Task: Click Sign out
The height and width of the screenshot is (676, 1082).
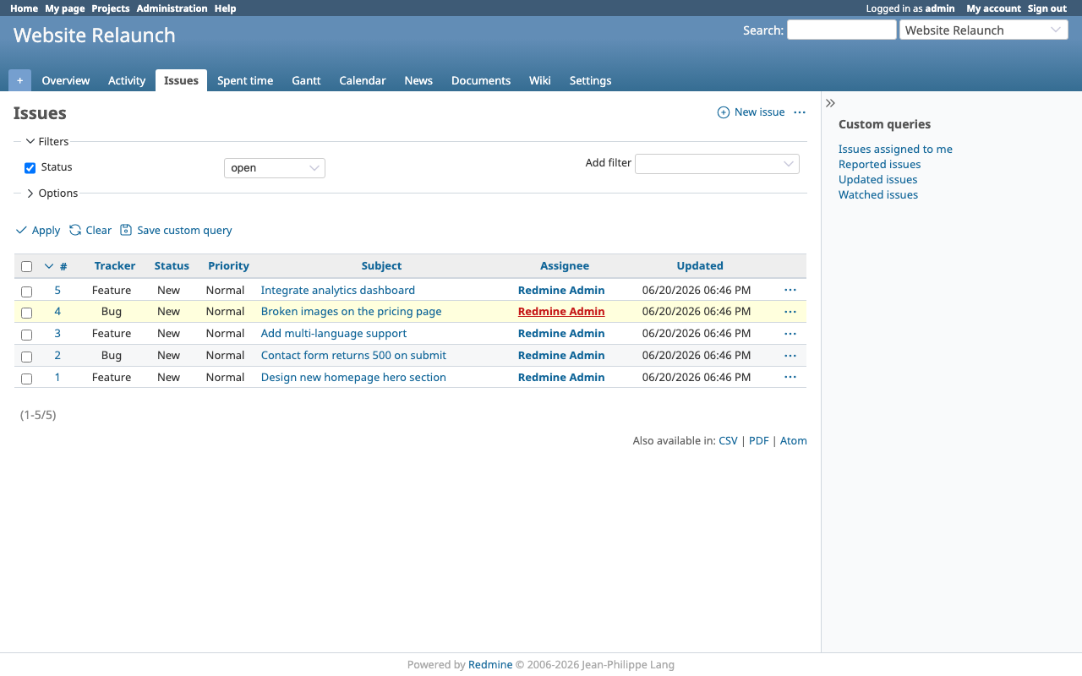Action: 1047,8
